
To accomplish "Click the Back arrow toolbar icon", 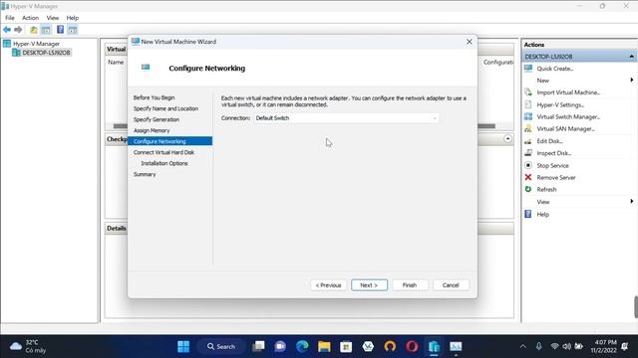I will (7, 30).
